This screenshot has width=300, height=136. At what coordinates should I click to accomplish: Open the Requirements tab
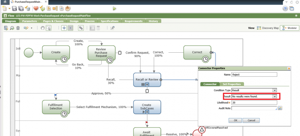pyautogui.click(x=133, y=21)
